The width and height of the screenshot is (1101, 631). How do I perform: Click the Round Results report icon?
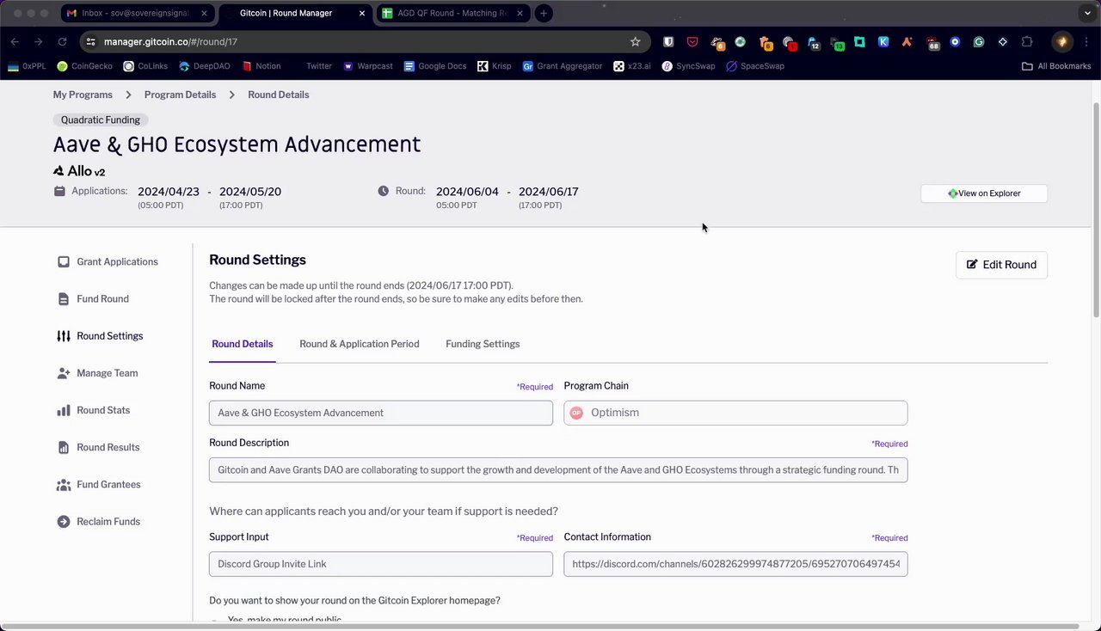[x=64, y=447]
